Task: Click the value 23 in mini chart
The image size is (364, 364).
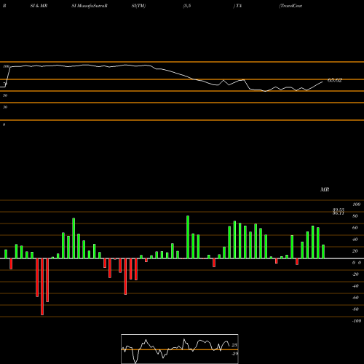Action: [234, 345]
